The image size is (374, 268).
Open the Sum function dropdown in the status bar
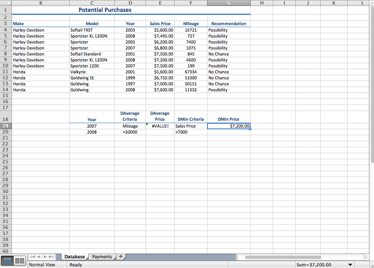(x=350, y=265)
